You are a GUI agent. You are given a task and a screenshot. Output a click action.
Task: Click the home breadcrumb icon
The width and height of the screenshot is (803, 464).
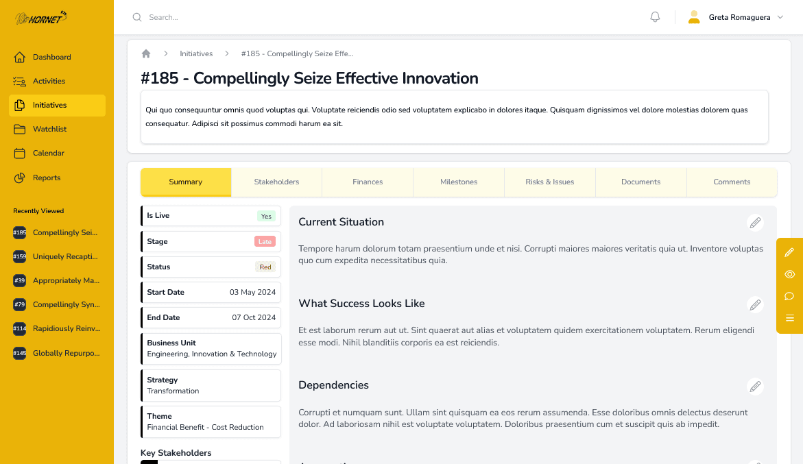click(146, 53)
